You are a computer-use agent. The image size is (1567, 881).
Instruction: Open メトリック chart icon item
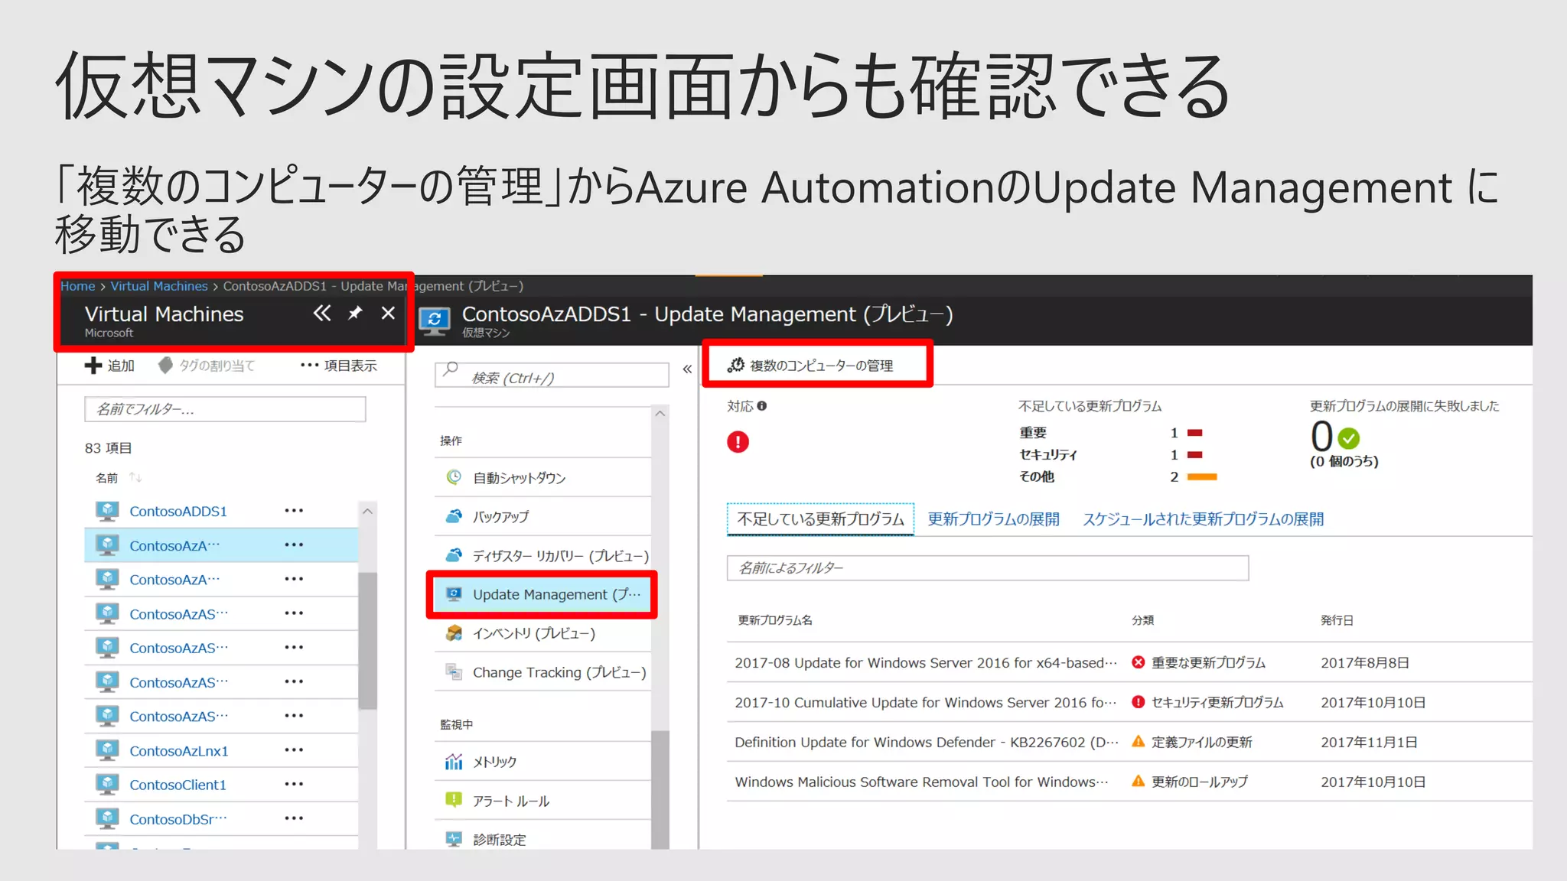click(454, 762)
